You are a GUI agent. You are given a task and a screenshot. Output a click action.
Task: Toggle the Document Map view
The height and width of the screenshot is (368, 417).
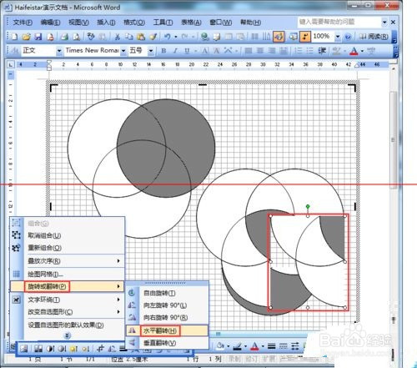pos(293,37)
